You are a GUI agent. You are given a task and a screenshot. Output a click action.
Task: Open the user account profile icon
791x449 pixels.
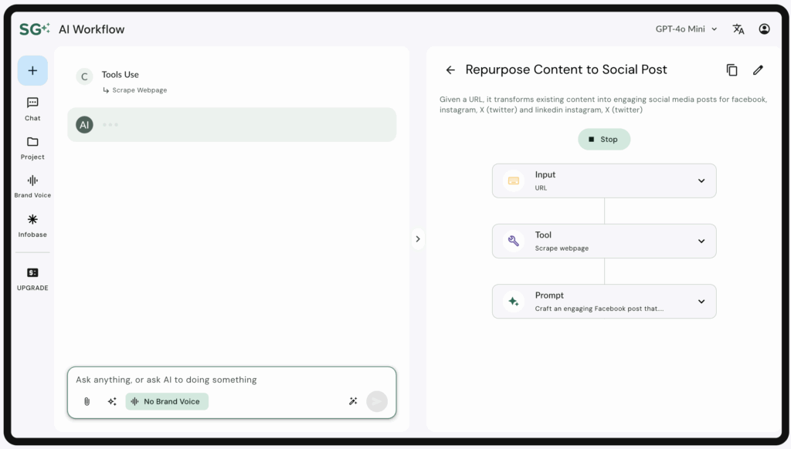764,29
